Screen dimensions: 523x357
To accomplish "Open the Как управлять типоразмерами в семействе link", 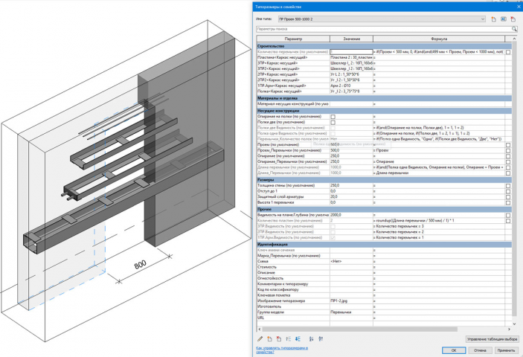I will (x=282, y=350).
